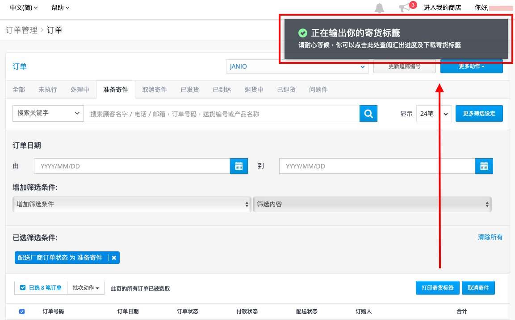Open the 增加筛选条件 select box
Viewport: 515px width, 320px height.
pyautogui.click(x=132, y=204)
